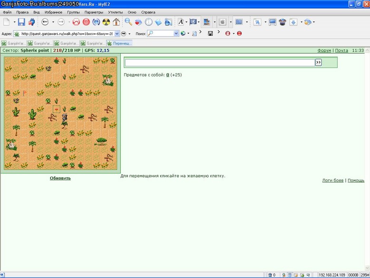Switch to the Перемещ... tab
Image resolution: width=370 pixels, height=278 pixels.
pyautogui.click(x=119, y=43)
